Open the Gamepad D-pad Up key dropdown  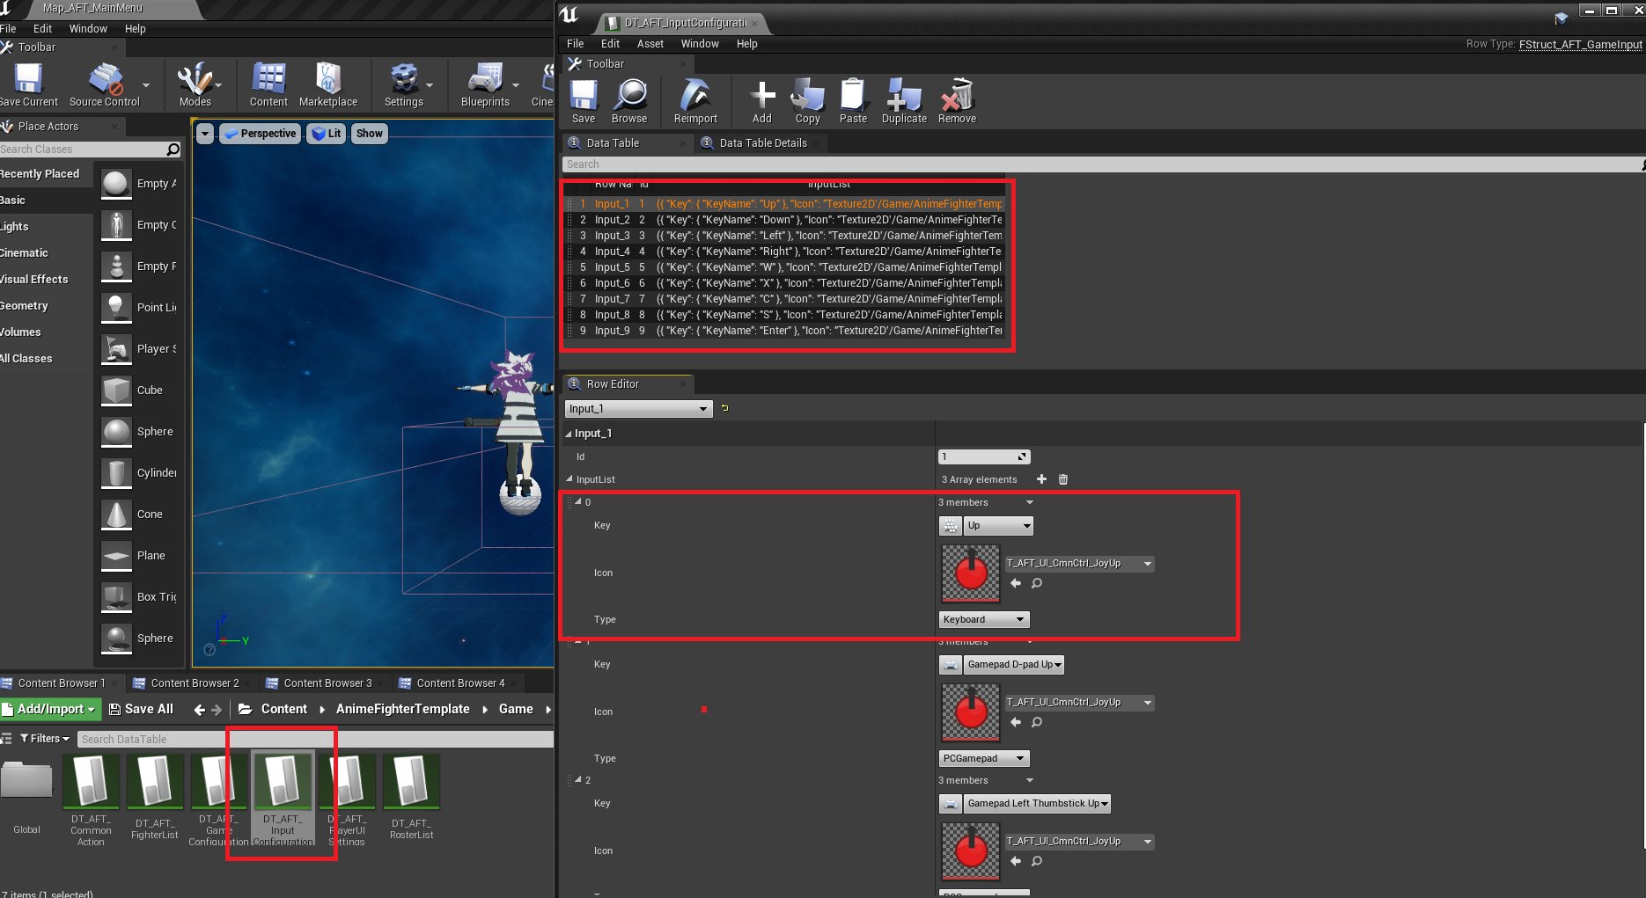pos(1013,665)
